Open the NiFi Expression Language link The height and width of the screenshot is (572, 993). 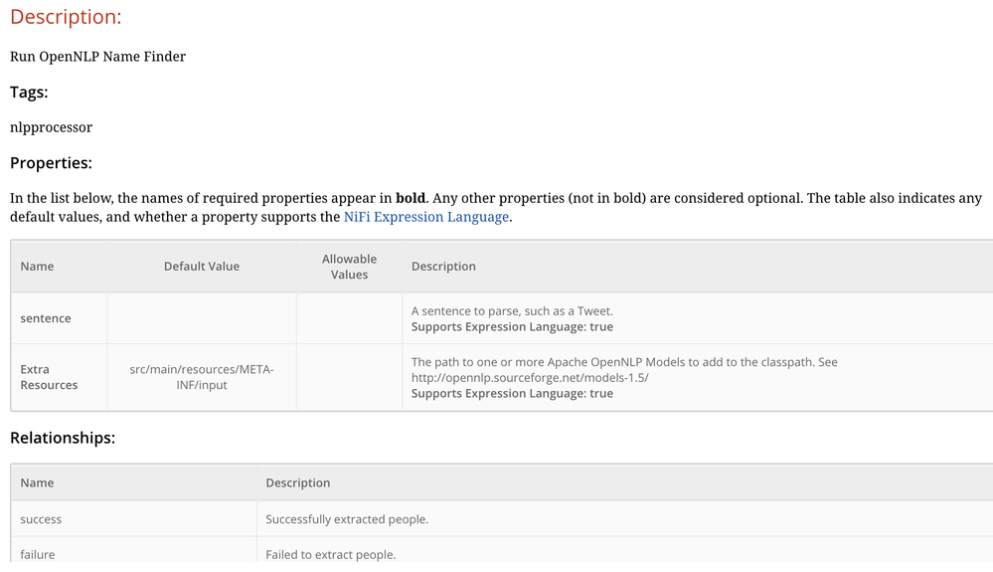[x=426, y=216]
